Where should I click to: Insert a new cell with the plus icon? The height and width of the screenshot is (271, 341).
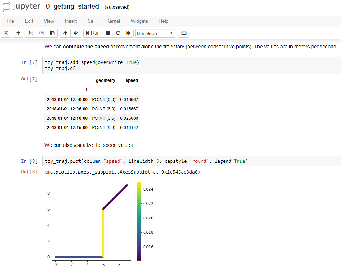[18, 33]
